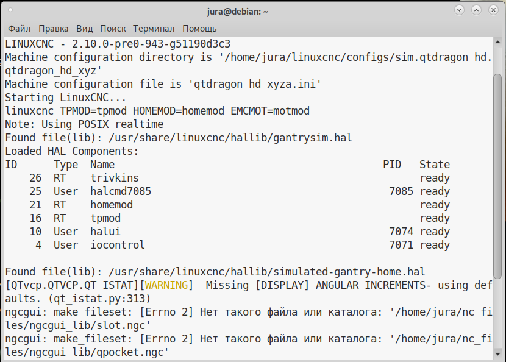Click the vertical scrollbar thumb
The height and width of the screenshot is (362, 506).
(497, 176)
